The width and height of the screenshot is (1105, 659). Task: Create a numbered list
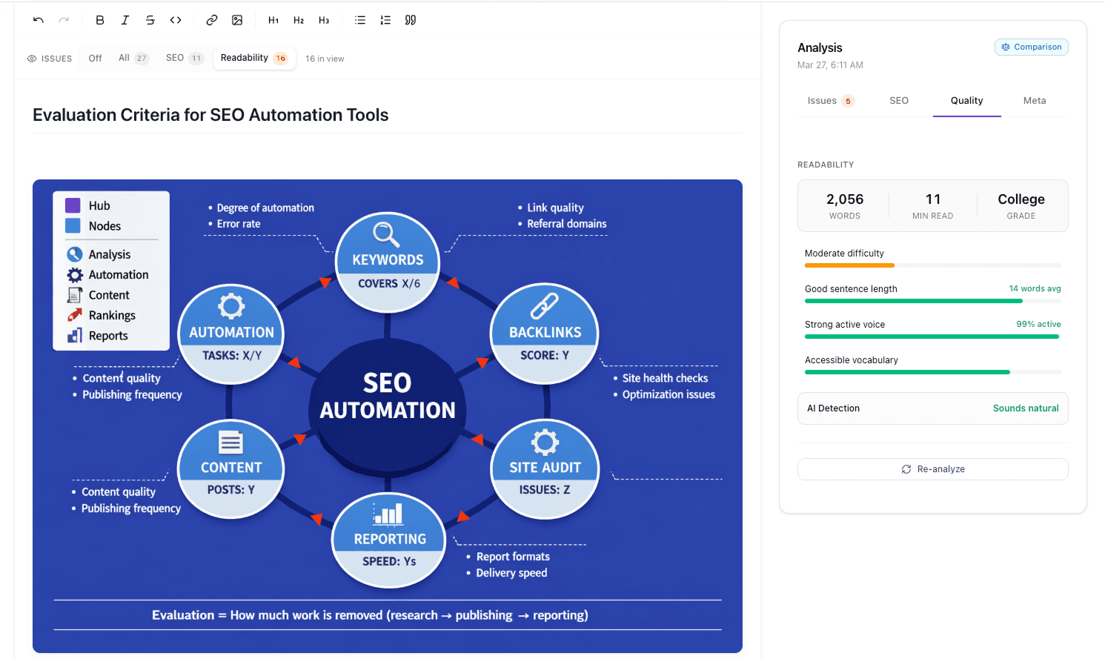[385, 20]
